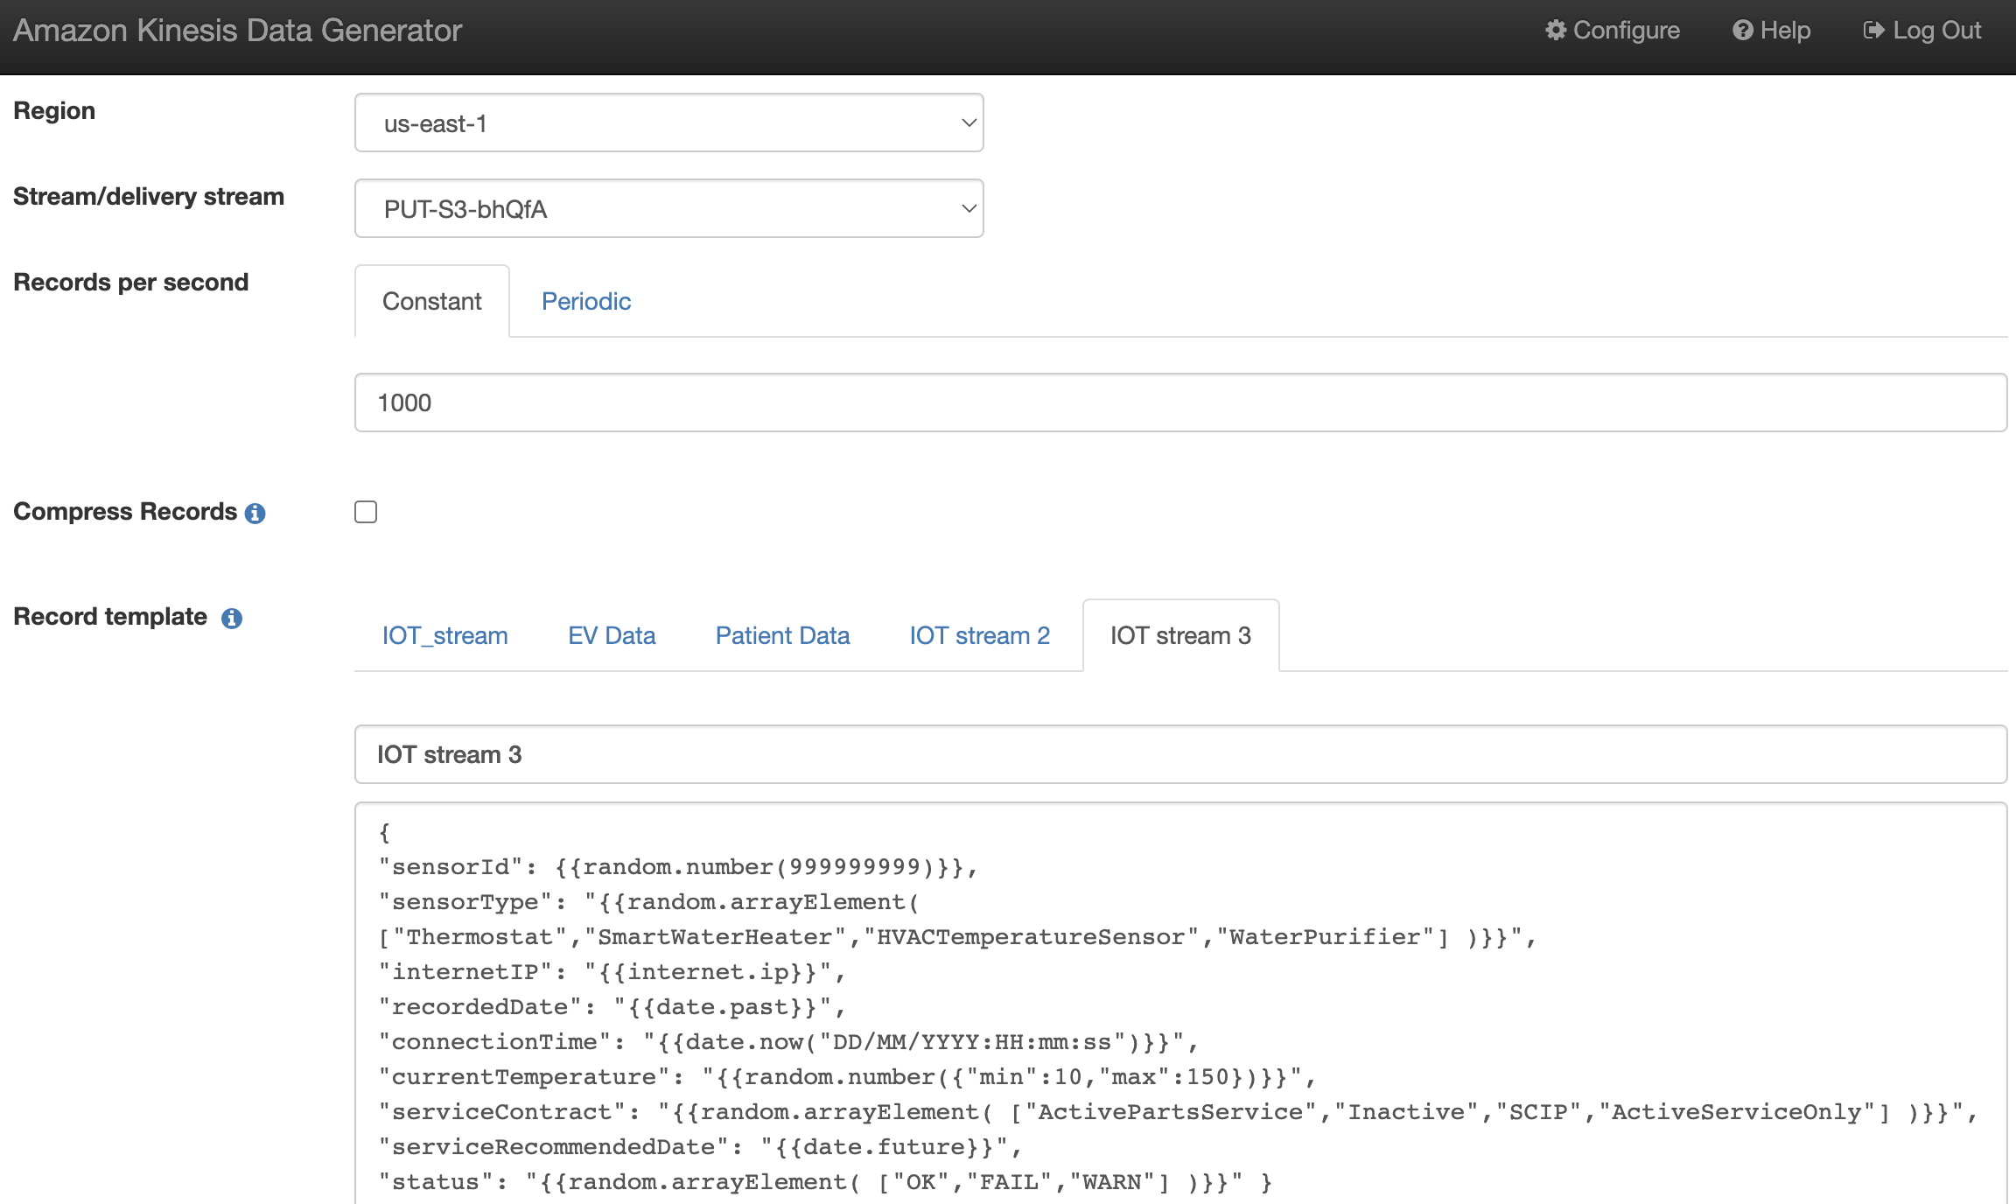Click inside the record template text area
The height and width of the screenshot is (1204, 2016).
(x=1179, y=1006)
